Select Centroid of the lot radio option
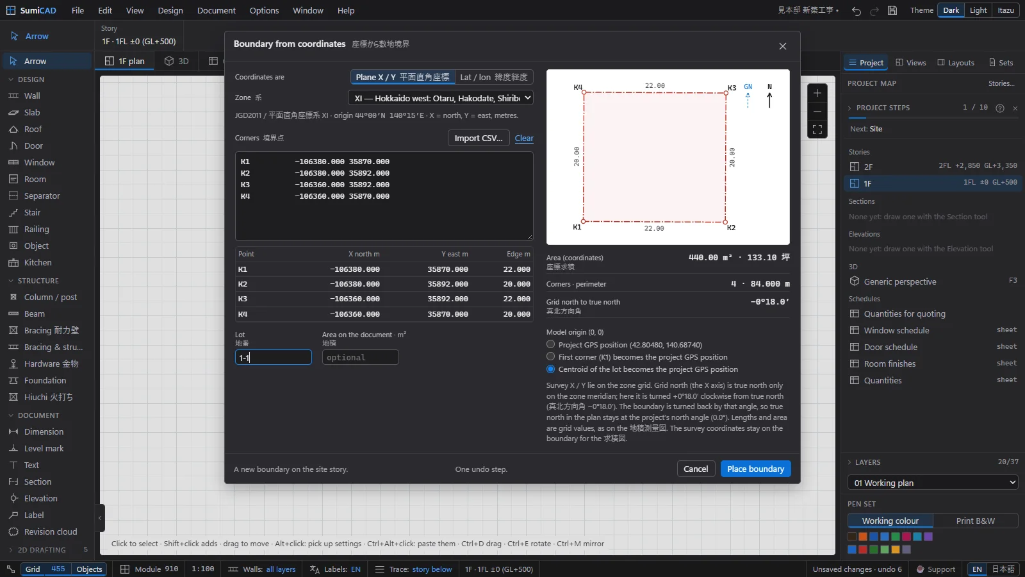 click(551, 369)
